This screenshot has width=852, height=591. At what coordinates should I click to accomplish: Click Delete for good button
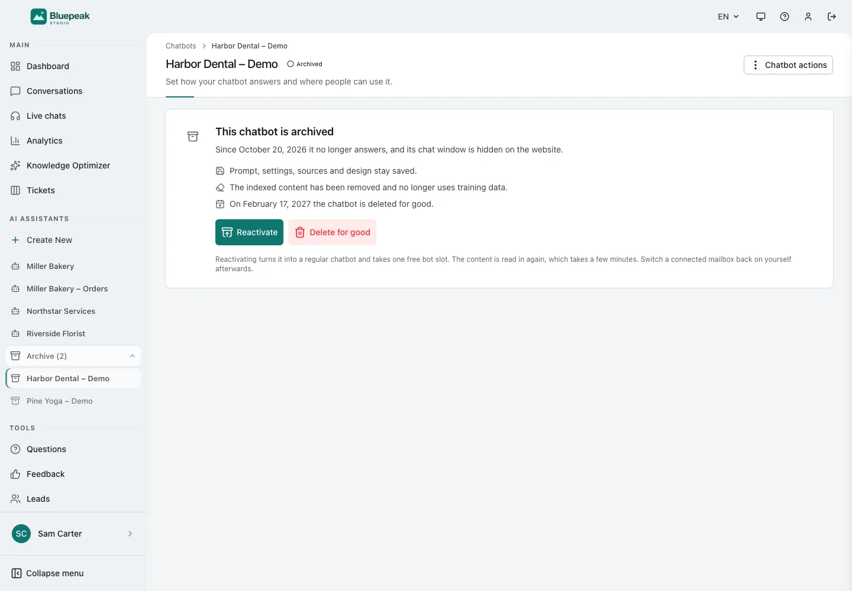click(333, 232)
